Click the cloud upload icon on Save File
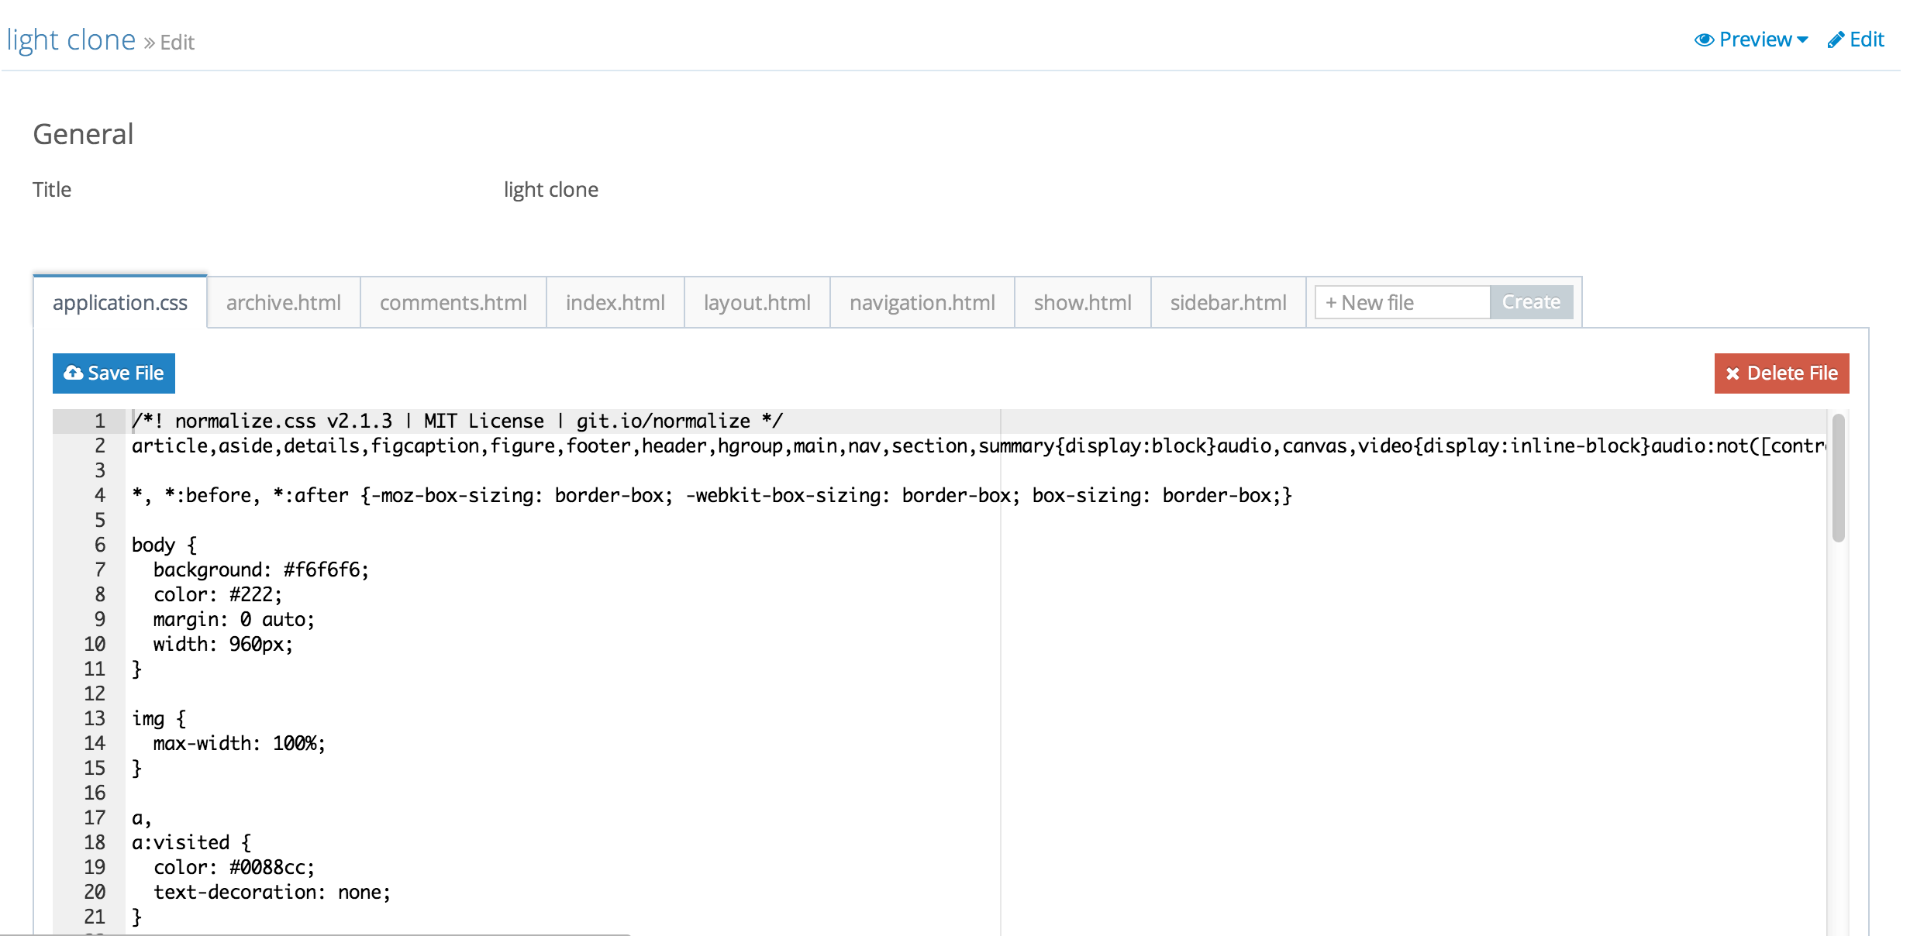This screenshot has width=1910, height=936. coord(72,373)
